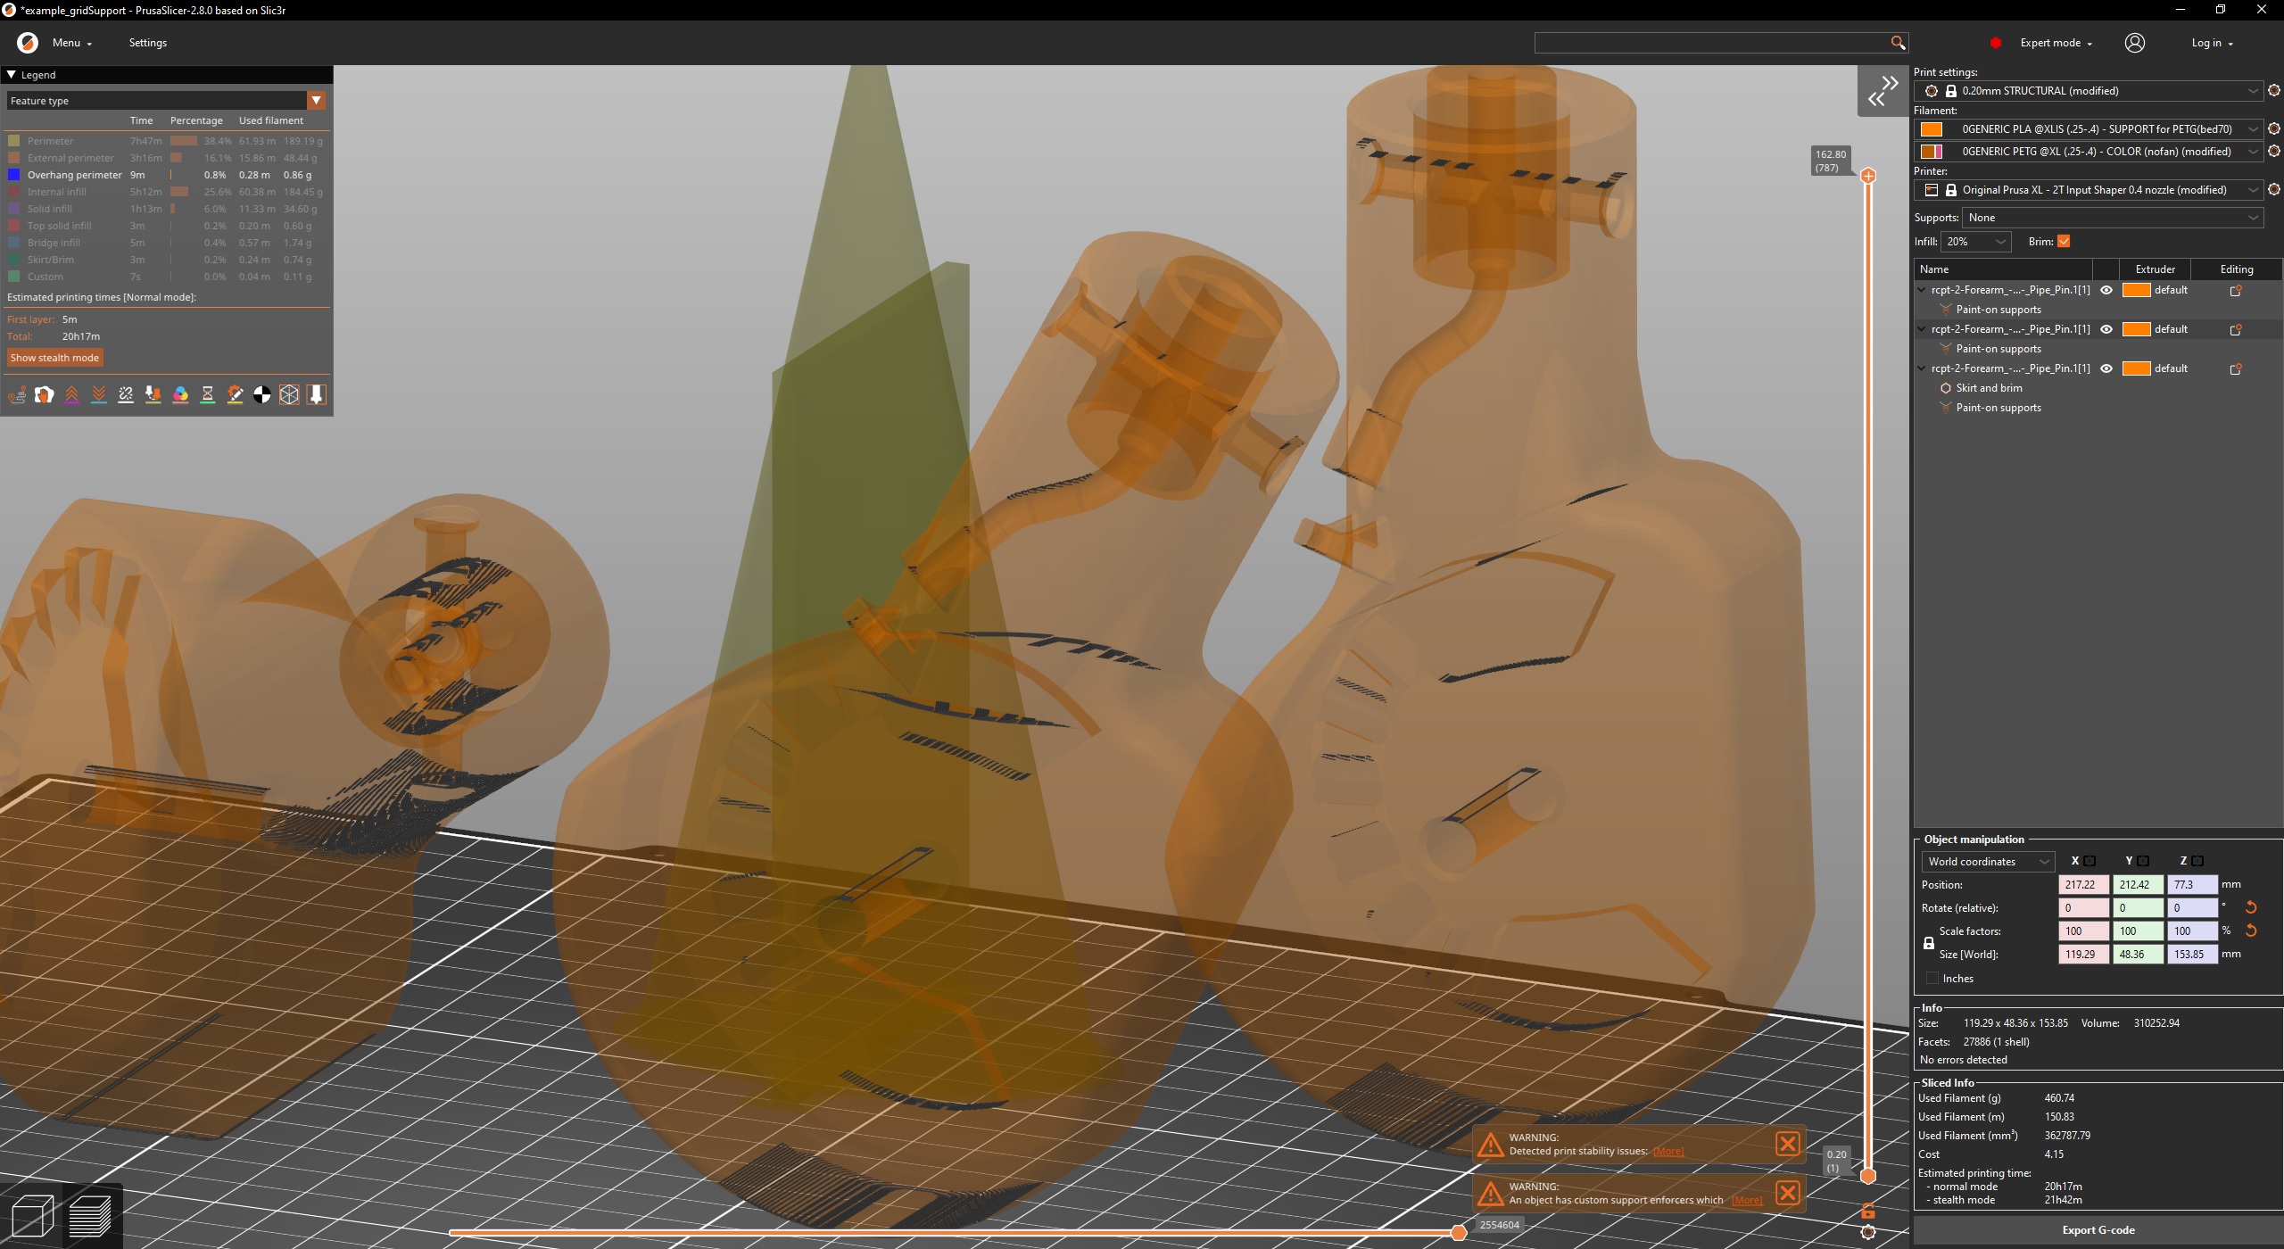Toggle Center of gravity icon
2284x1249 pixels.
(262, 394)
